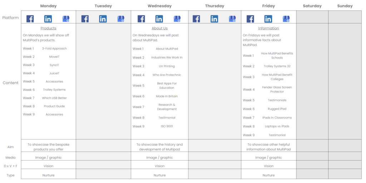Click Monday's LinkedIn icon
366x183 pixels.
[x=48, y=19]
